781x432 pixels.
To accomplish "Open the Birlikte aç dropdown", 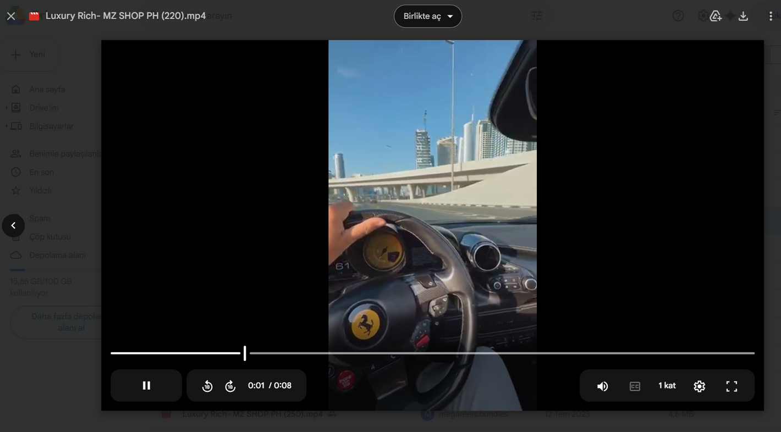I will tap(428, 16).
